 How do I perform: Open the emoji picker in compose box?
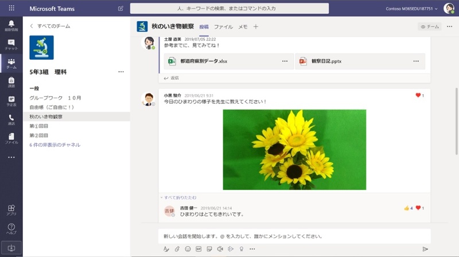[188, 249]
